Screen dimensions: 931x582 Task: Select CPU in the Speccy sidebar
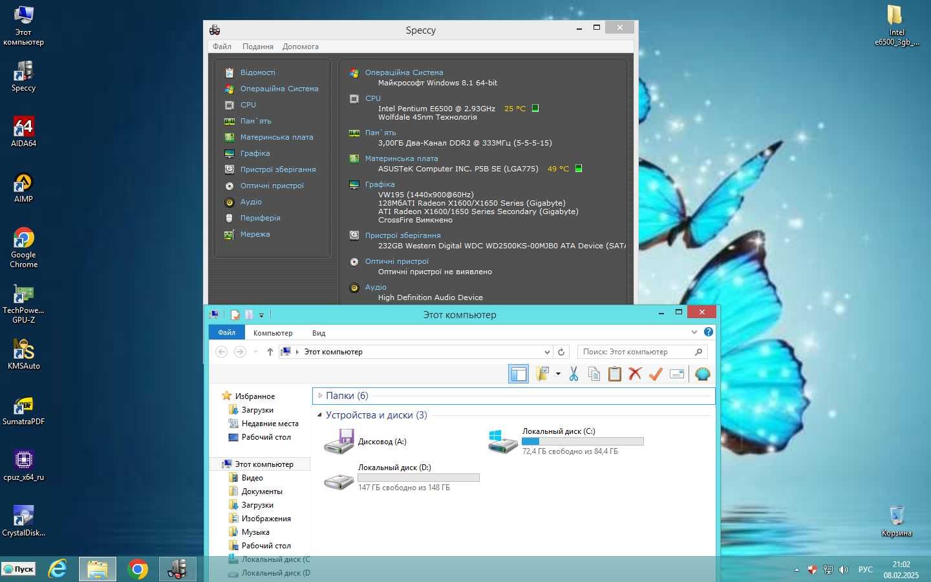(248, 105)
